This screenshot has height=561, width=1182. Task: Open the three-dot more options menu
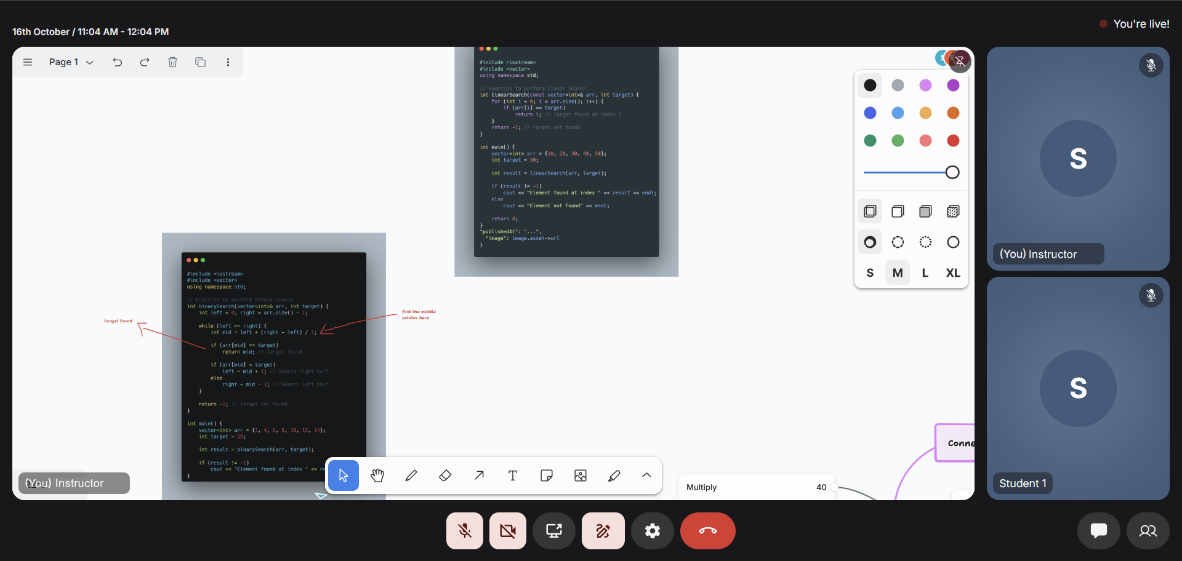(228, 62)
